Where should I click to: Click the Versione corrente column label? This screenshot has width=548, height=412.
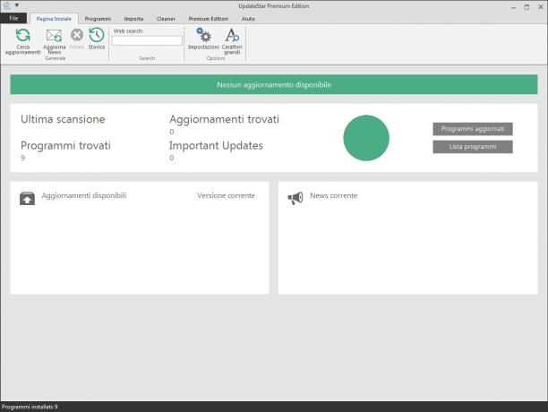(227, 195)
